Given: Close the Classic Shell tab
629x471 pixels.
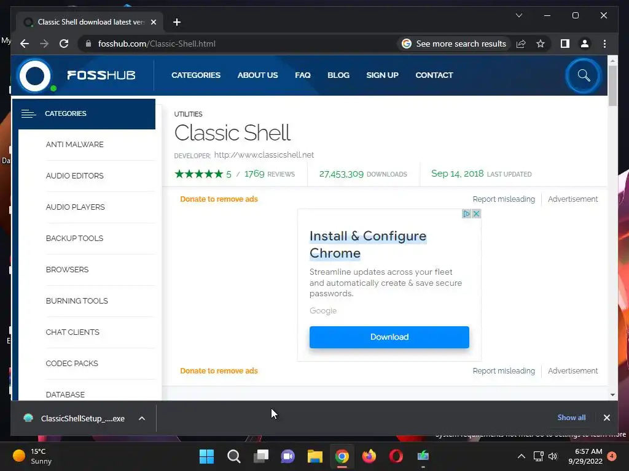Looking at the screenshot, I should 153,22.
